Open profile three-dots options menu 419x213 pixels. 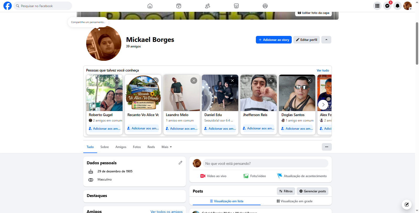327,147
